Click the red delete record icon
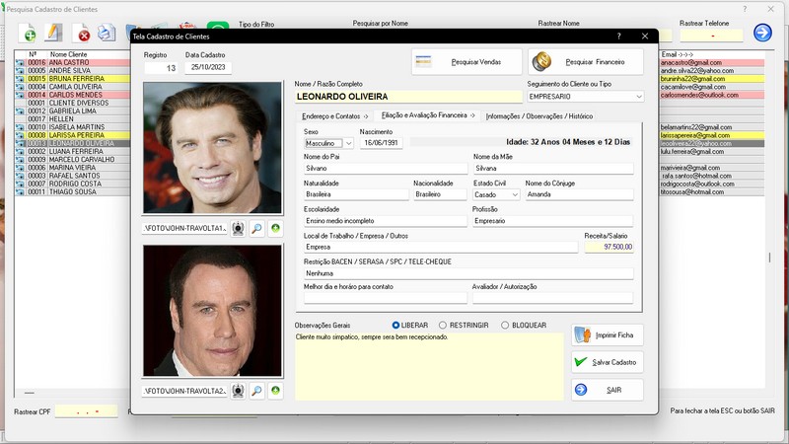The height and width of the screenshot is (444, 789). [x=84, y=35]
